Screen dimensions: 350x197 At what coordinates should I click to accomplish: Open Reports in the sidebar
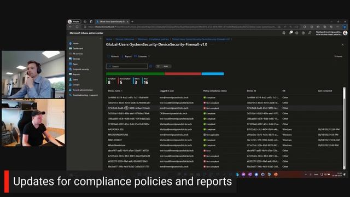tap(74, 74)
